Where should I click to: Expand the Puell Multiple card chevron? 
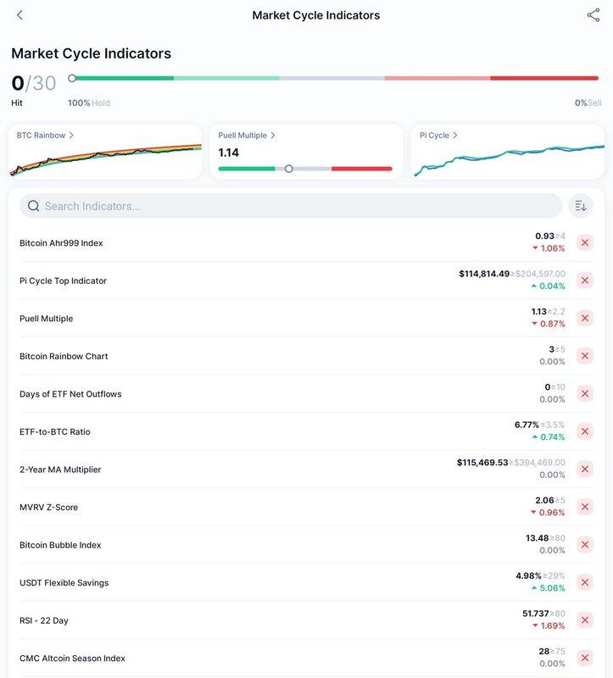pos(273,136)
